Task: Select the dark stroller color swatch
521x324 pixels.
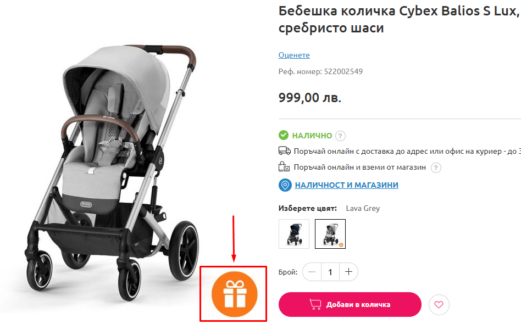Action: click(294, 234)
